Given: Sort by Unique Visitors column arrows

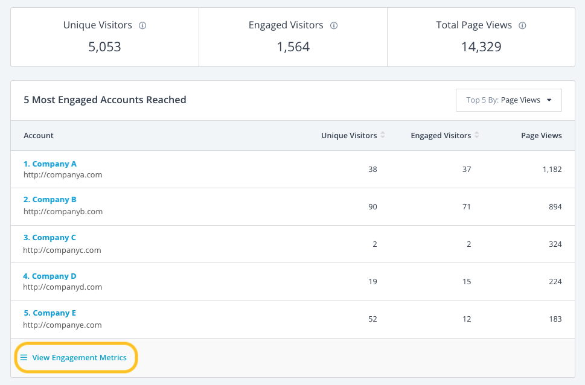Looking at the screenshot, I should (383, 135).
